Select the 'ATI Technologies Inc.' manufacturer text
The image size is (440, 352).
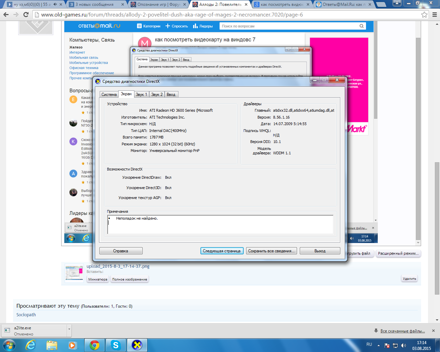pos(167,117)
